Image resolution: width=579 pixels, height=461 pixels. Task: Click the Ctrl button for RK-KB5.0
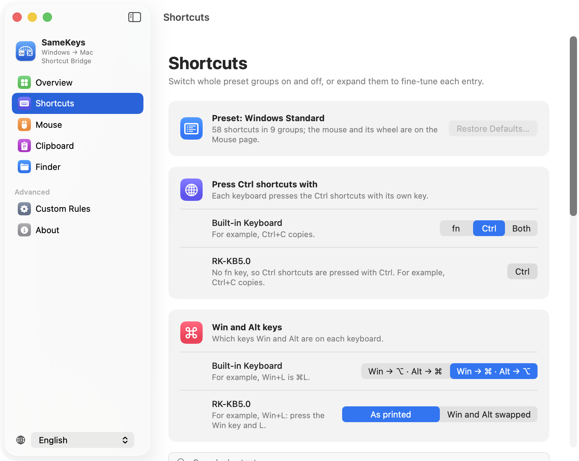point(522,271)
